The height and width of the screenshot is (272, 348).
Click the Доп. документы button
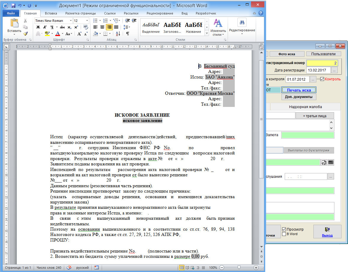tap(299, 97)
